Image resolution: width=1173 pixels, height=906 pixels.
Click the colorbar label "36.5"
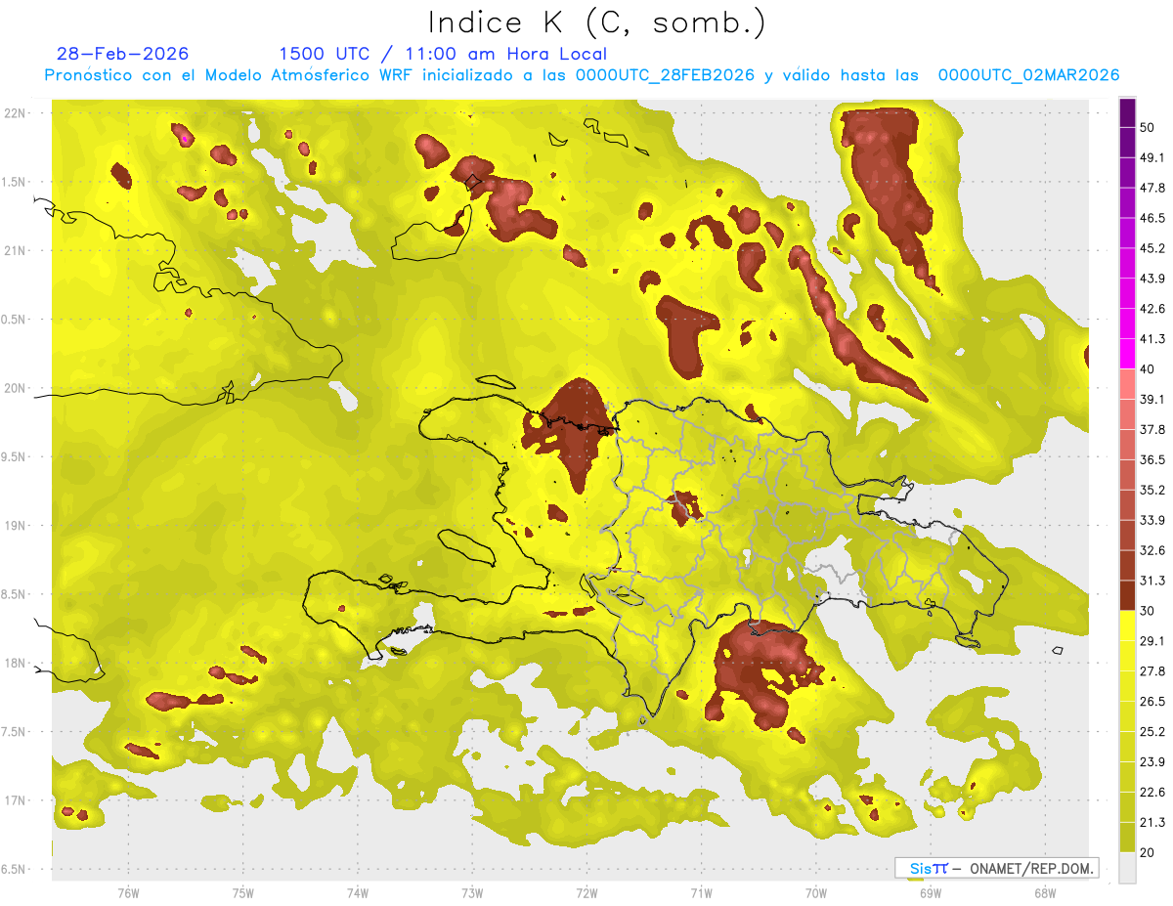coord(1152,459)
